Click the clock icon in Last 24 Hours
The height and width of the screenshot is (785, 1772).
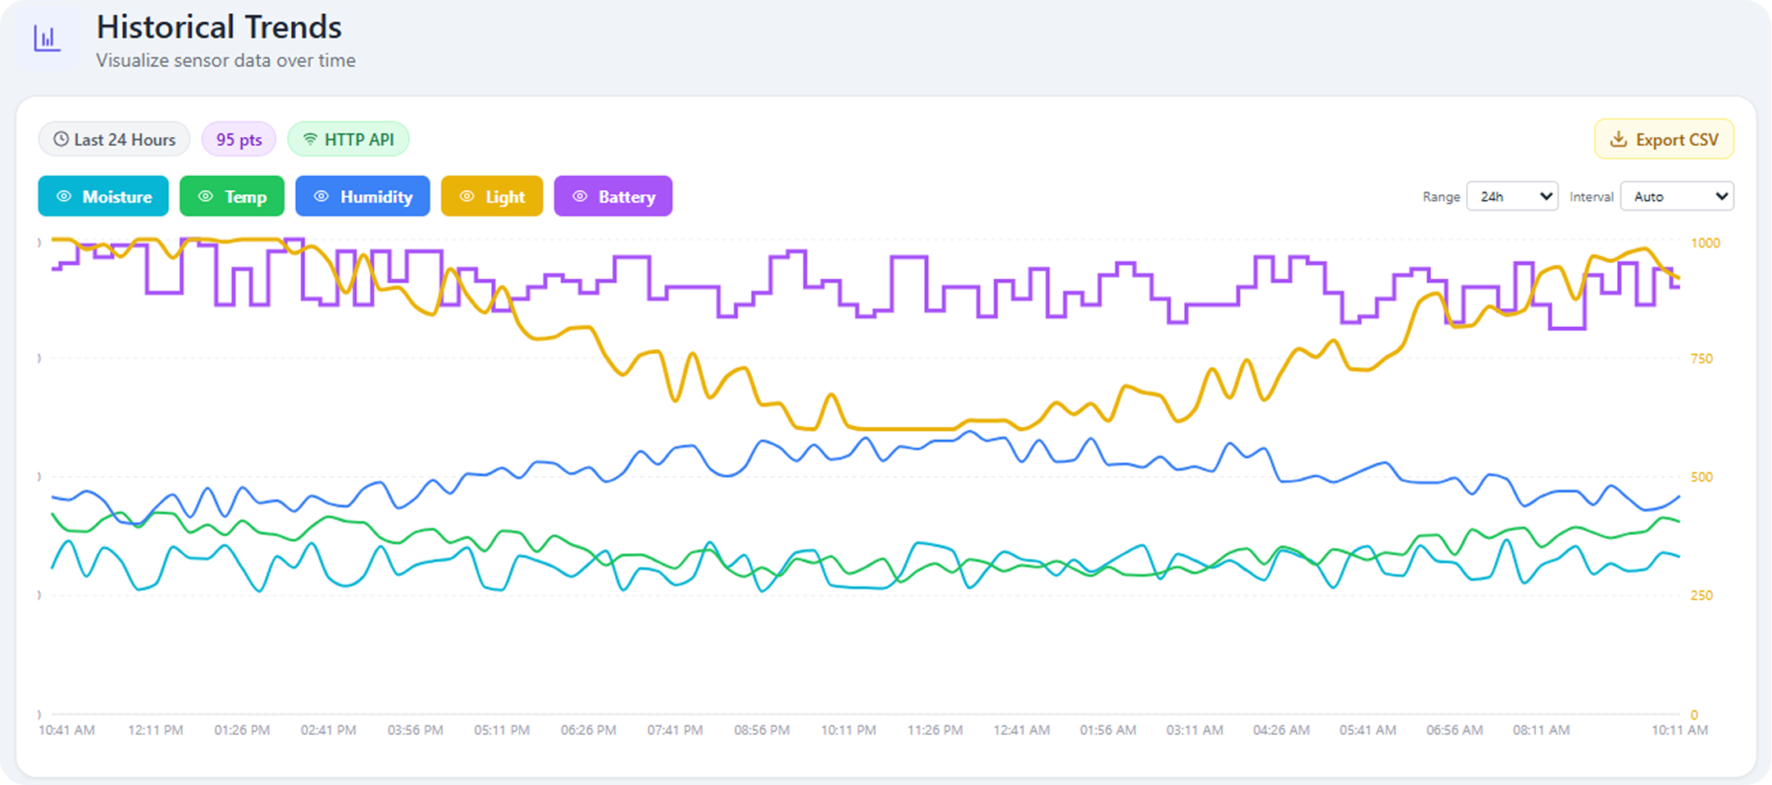click(x=61, y=139)
